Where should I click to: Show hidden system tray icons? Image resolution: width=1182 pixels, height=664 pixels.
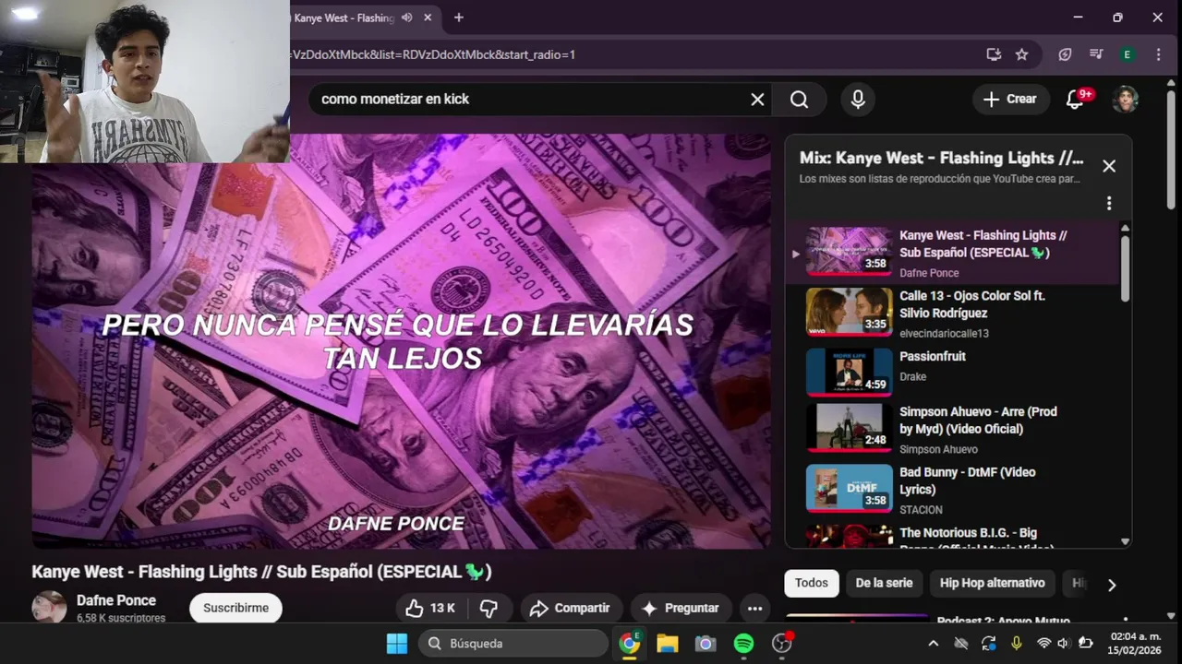(x=933, y=644)
